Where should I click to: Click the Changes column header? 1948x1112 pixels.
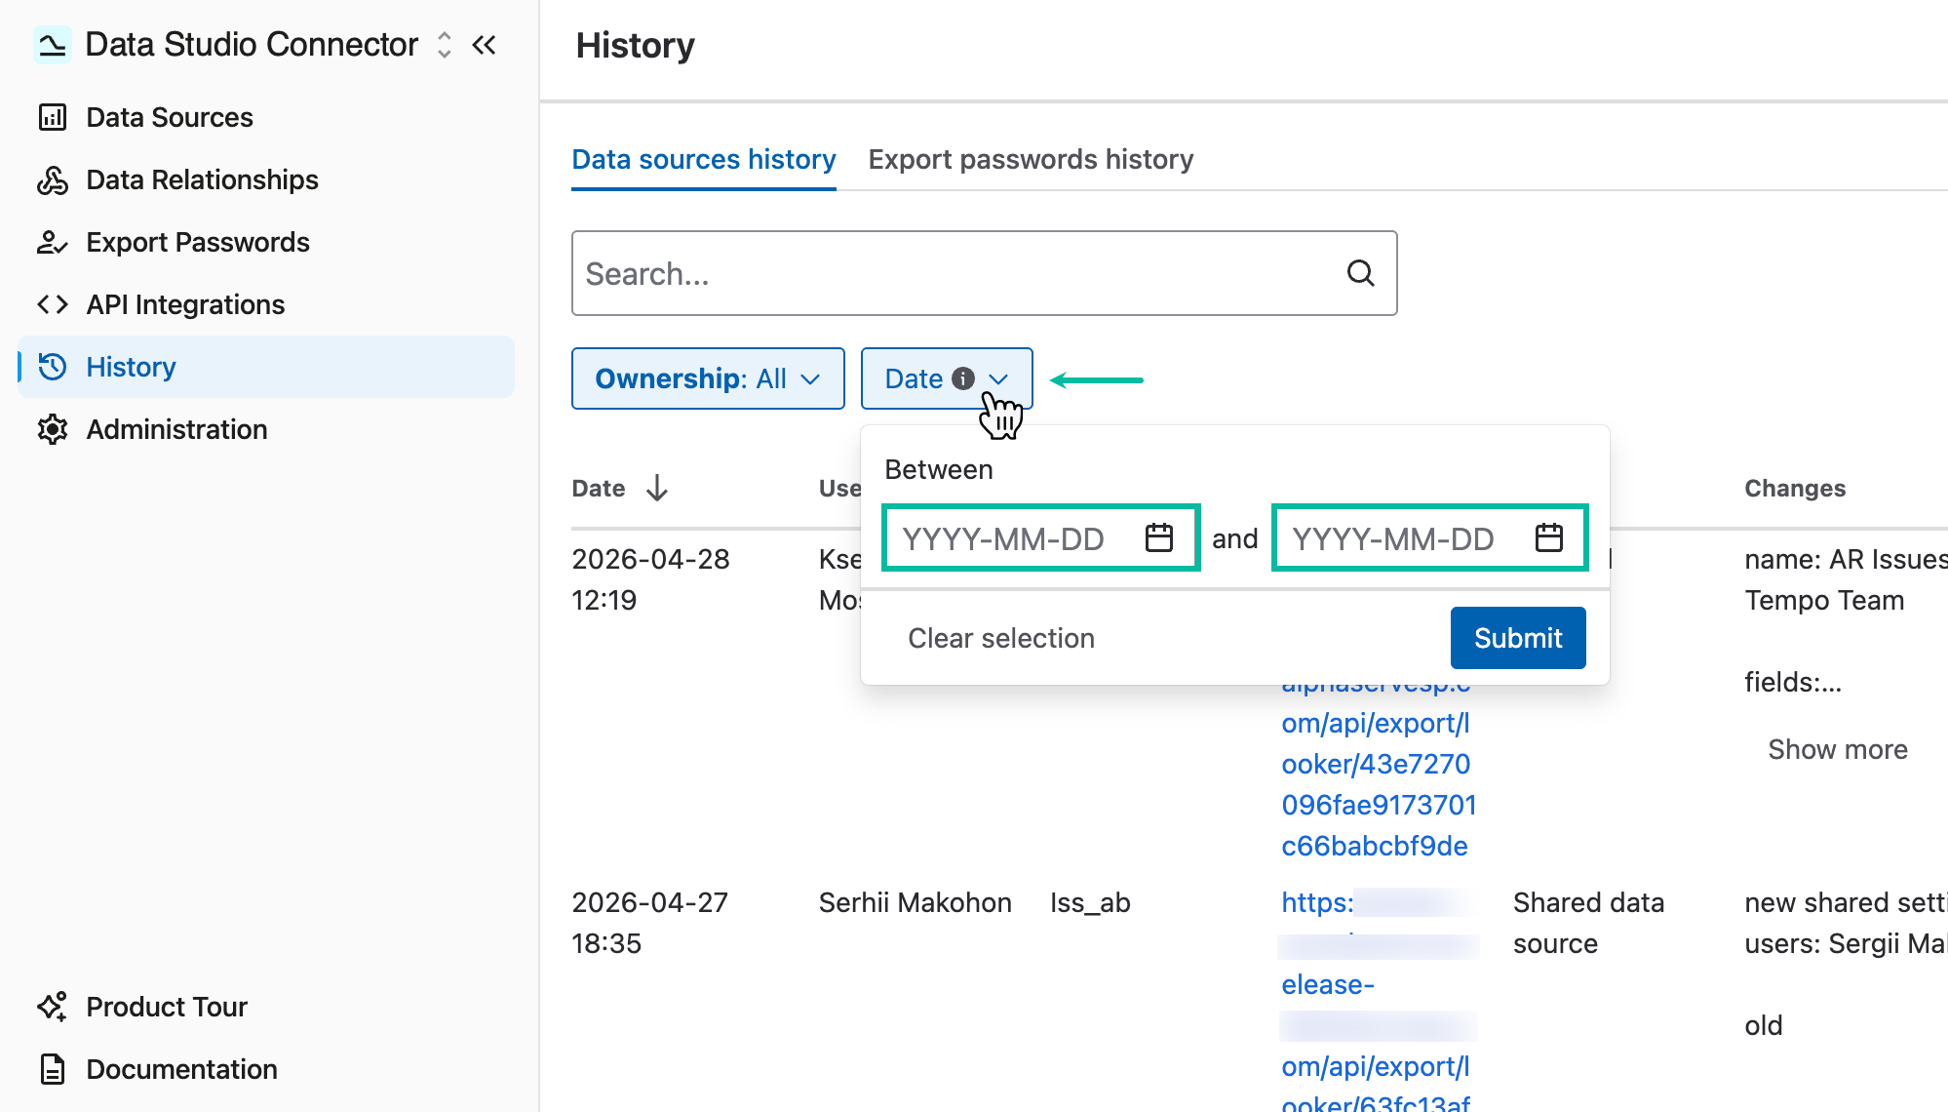point(1795,489)
